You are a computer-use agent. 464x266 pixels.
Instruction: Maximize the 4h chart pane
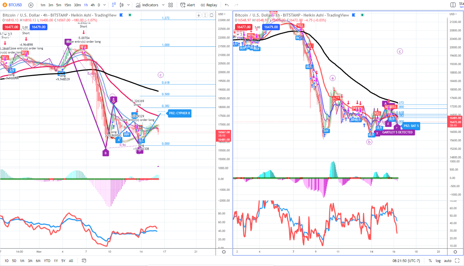[x=212, y=15]
